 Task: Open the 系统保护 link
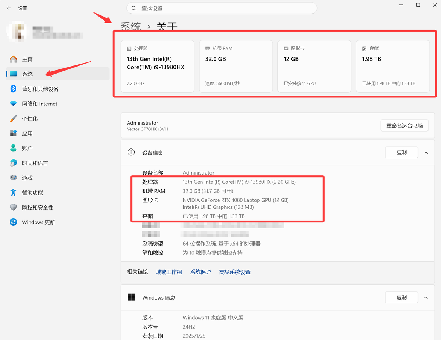click(201, 272)
